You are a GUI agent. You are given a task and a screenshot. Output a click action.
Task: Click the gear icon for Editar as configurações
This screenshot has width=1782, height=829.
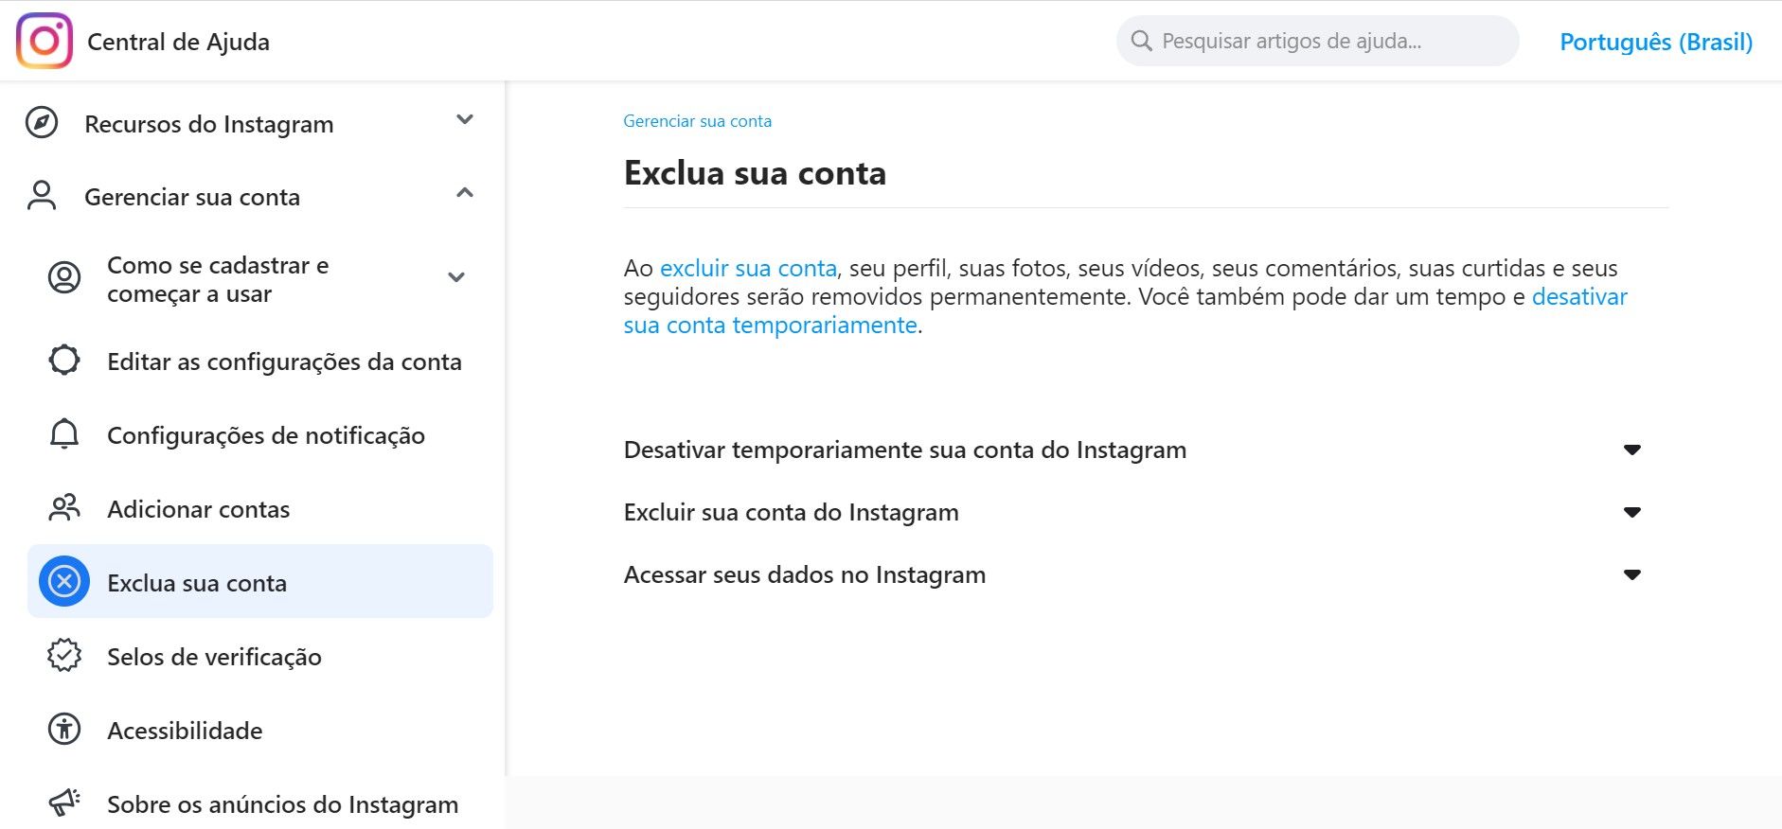[x=64, y=361]
